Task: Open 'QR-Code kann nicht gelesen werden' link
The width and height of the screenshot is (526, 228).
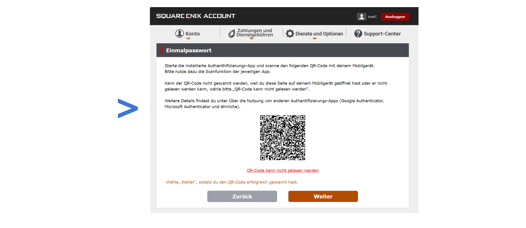Action: click(283, 171)
